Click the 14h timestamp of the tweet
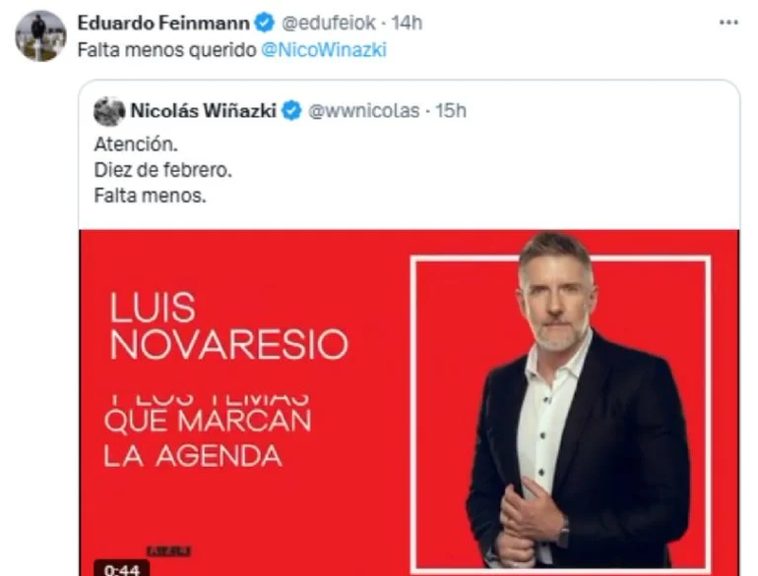This screenshot has height=576, width=758. pyautogui.click(x=407, y=23)
